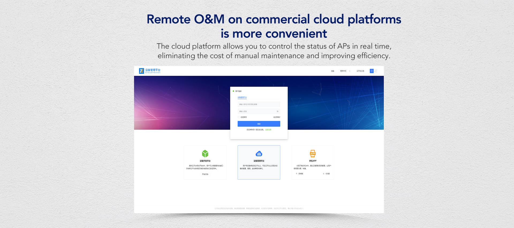Switch to dark theme moon icon

[376, 71]
